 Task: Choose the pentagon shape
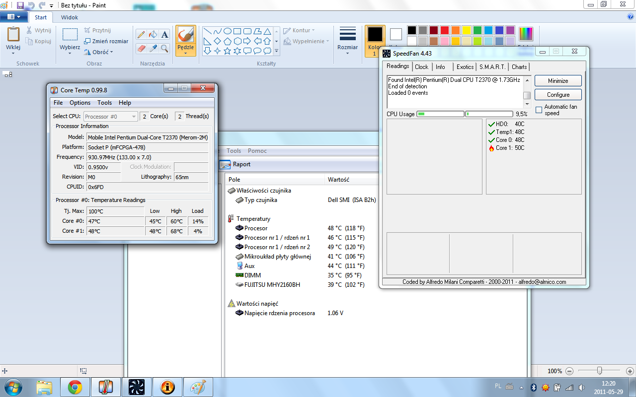(x=228, y=41)
